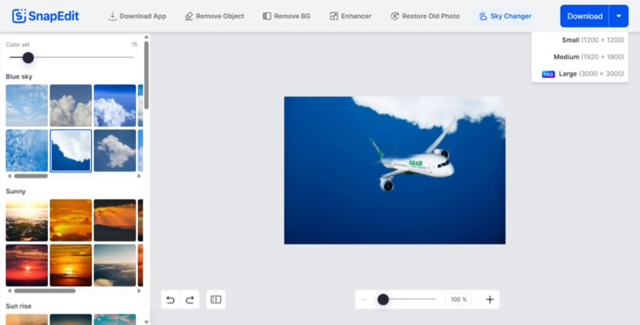The height and width of the screenshot is (325, 640).
Task: Click the undo arrow icon
Action: [x=170, y=300]
